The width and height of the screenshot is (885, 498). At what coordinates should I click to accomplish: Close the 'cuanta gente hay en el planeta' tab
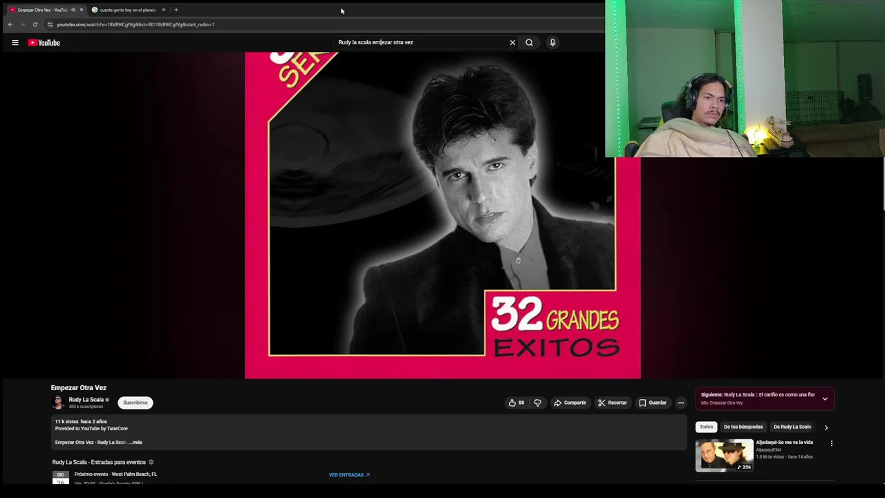(x=163, y=10)
